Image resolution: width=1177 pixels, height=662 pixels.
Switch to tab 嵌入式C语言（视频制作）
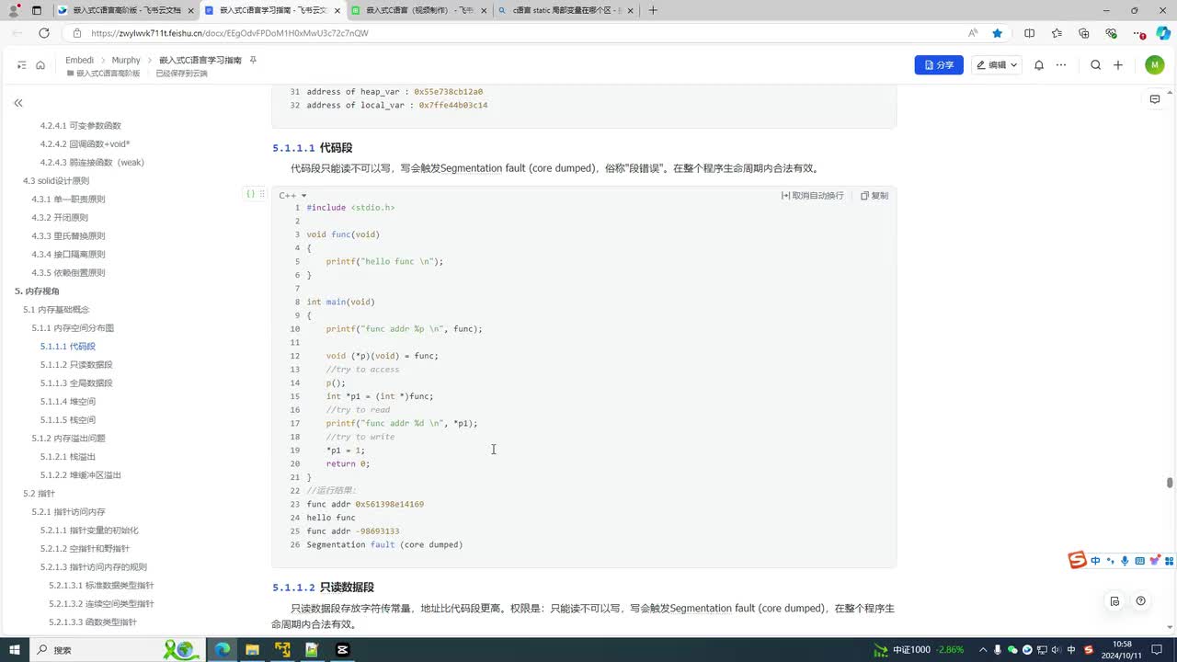pyautogui.click(x=419, y=10)
